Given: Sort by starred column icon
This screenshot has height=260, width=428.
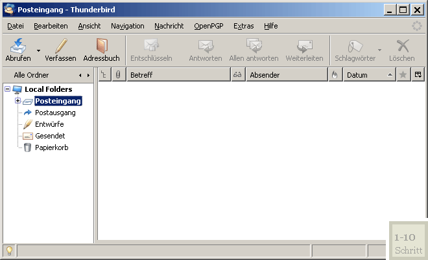Looking at the screenshot, I should 403,74.
